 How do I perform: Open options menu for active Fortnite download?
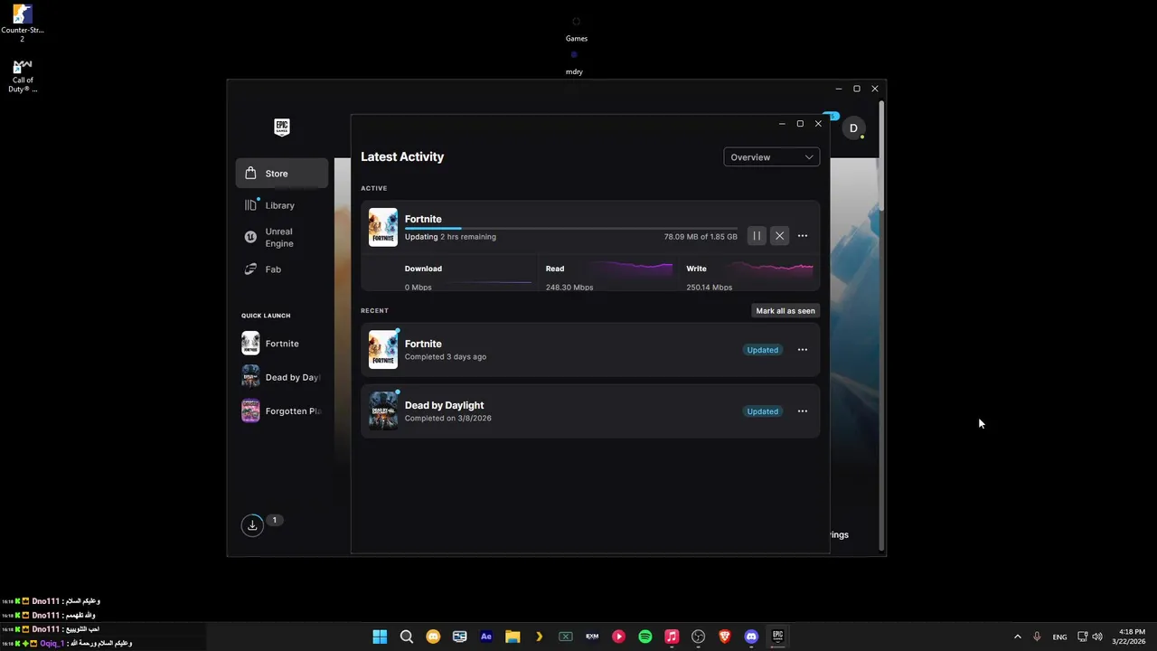pyautogui.click(x=803, y=236)
